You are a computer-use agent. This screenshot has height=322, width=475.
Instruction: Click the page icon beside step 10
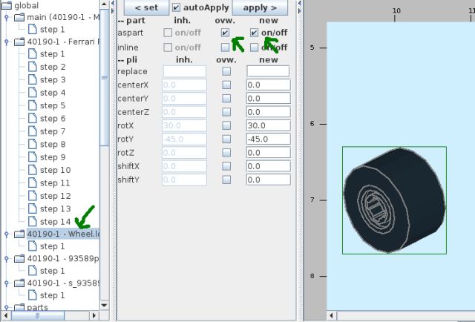pyautogui.click(x=32, y=170)
